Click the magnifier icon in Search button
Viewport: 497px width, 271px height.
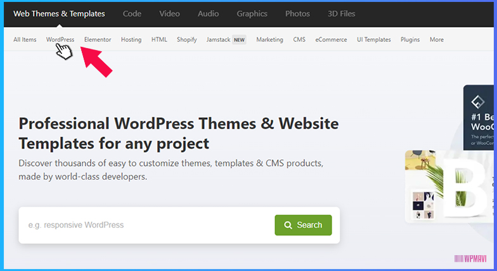point(288,225)
